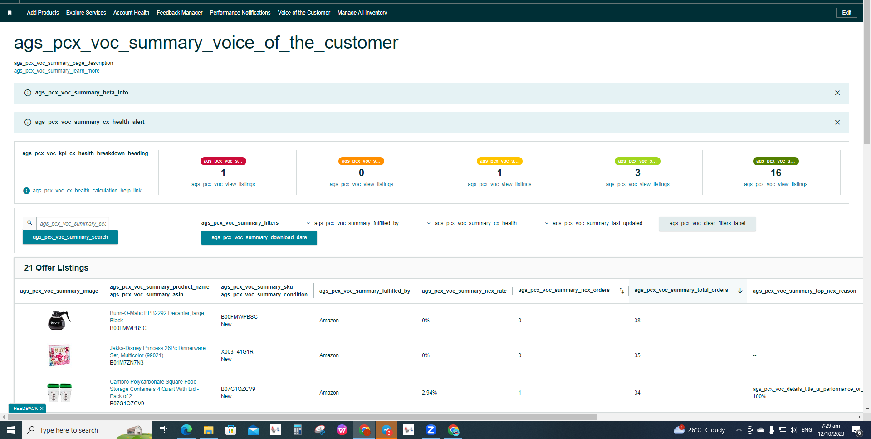Image resolution: width=871 pixels, height=439 pixels.
Task: Click the red CX health badge
Action: click(x=223, y=161)
